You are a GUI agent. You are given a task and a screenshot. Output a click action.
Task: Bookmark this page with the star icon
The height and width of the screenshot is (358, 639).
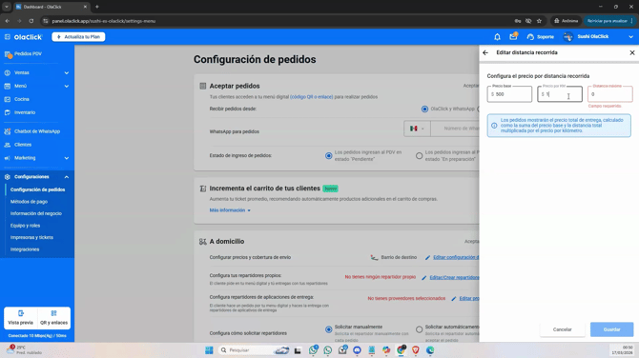pos(539,21)
